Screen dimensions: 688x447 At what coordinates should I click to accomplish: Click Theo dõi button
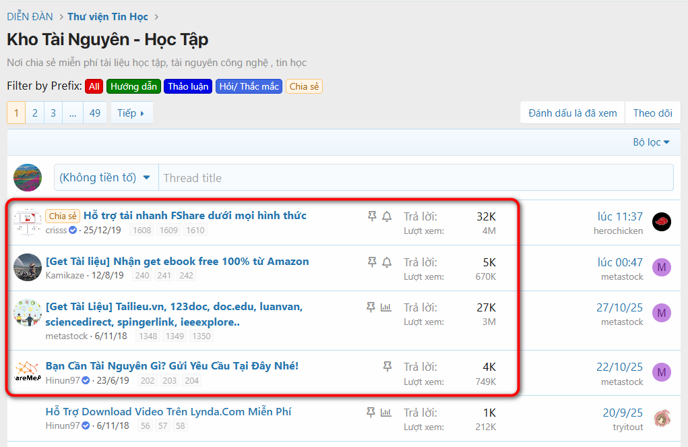tap(653, 113)
